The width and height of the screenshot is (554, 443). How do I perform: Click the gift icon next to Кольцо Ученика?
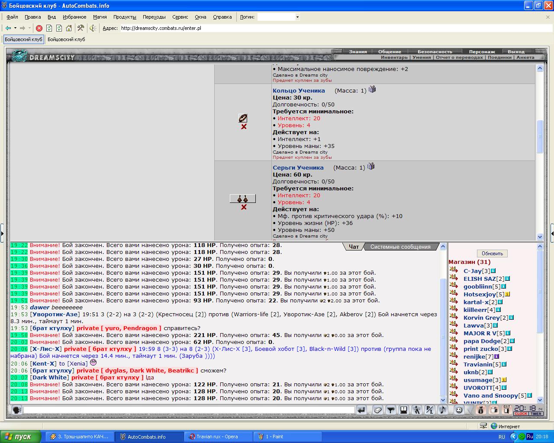[372, 90]
